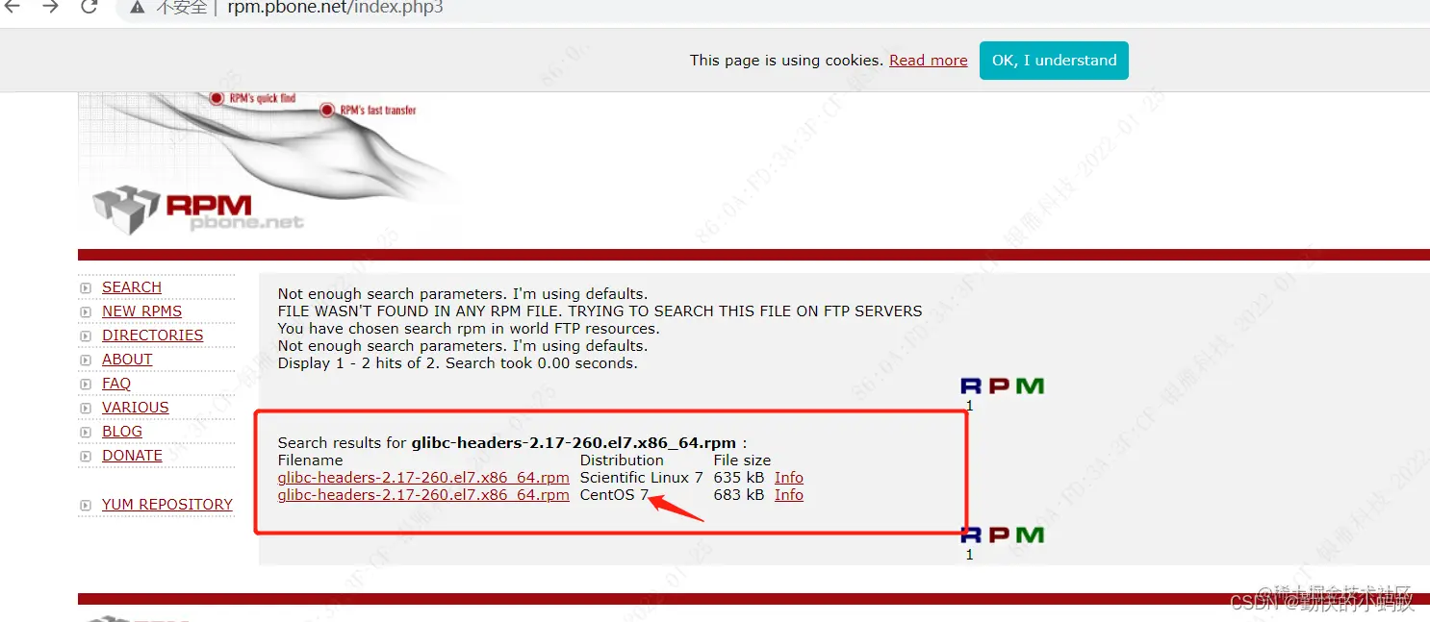
Task: Click 'You have chosen search rpm' message
Action: point(469,329)
